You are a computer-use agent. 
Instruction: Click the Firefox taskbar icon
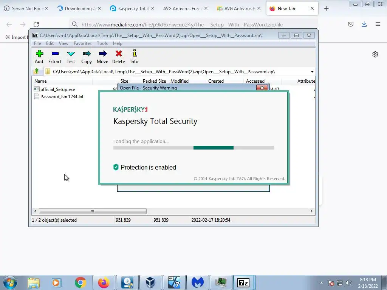(104, 282)
